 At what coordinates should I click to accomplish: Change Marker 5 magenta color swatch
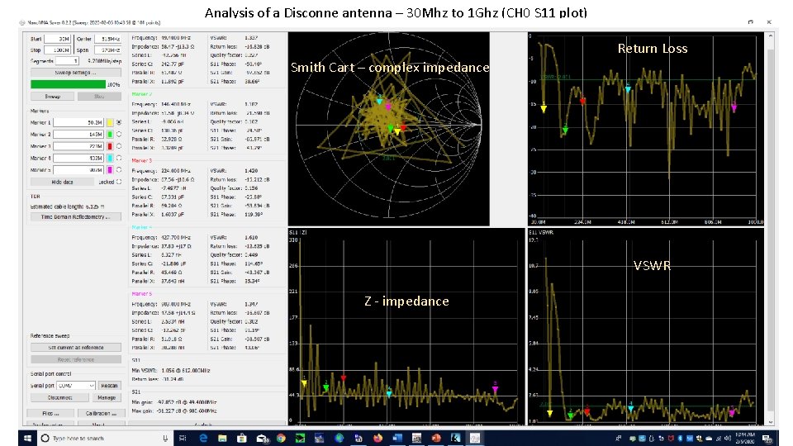pos(109,170)
